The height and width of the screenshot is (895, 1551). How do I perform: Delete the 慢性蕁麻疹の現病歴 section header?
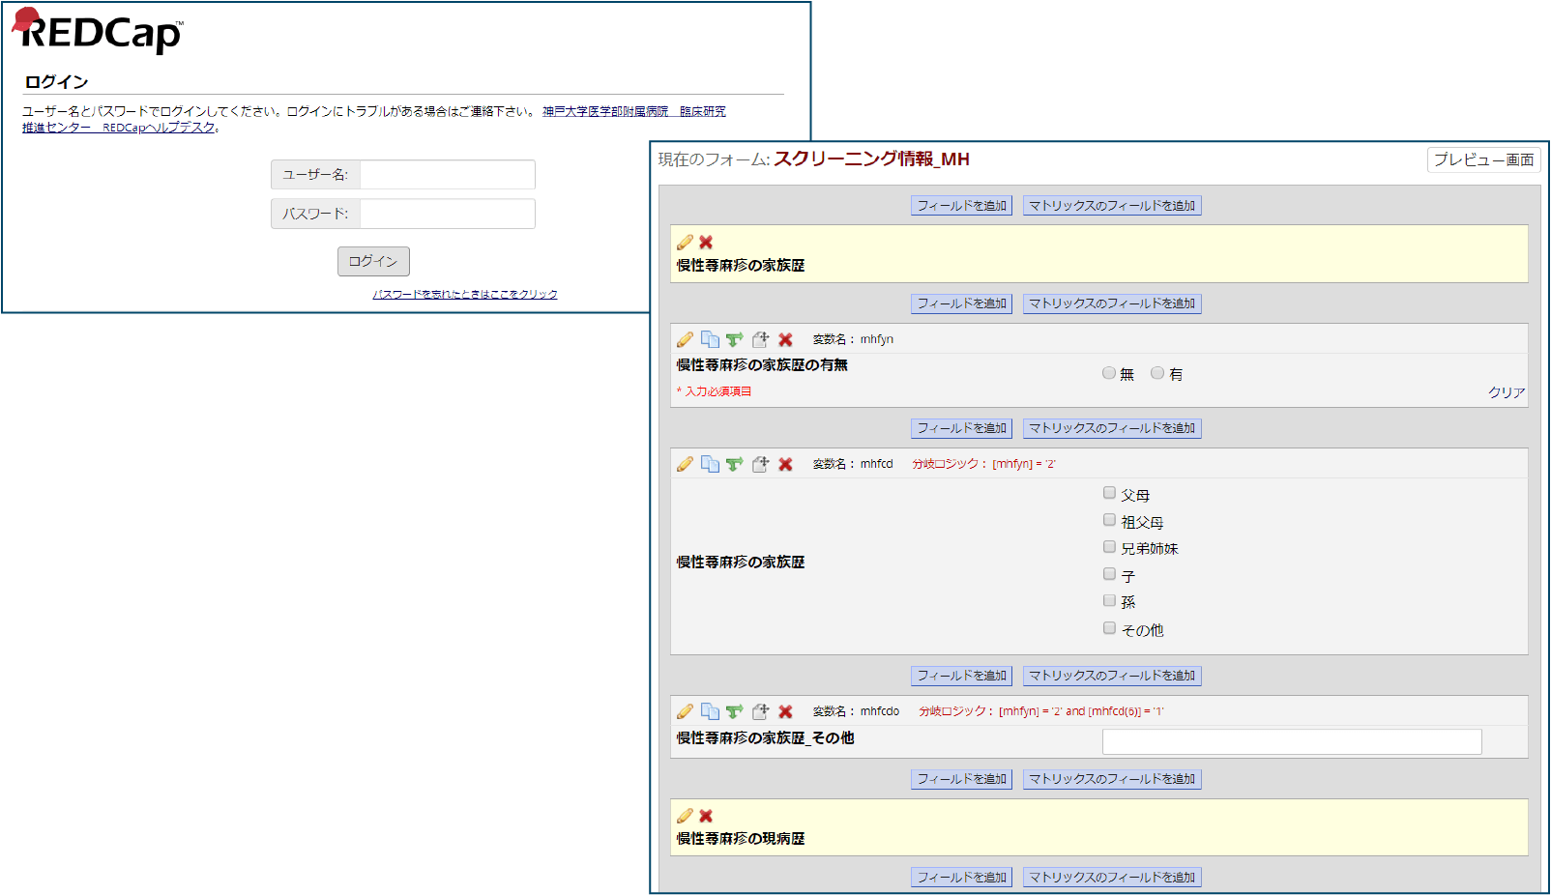point(706,816)
